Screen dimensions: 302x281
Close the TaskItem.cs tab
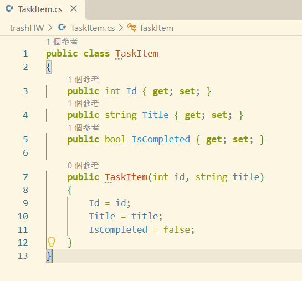74,9
